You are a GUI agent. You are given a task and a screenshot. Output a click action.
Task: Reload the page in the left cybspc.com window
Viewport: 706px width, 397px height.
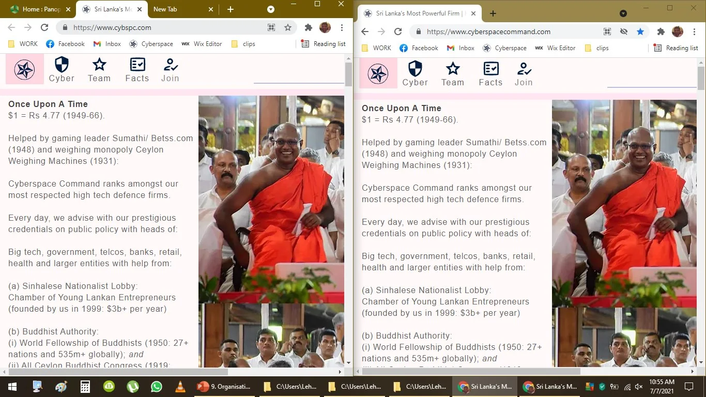pos(44,28)
